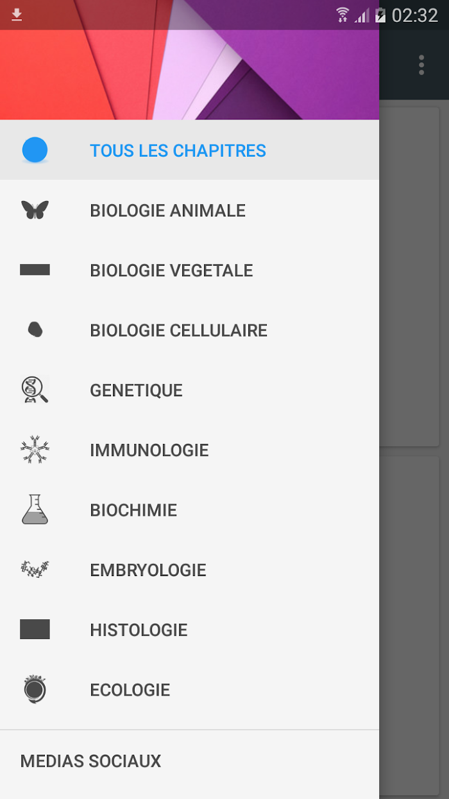Image resolution: width=449 pixels, height=799 pixels.
Task: Open the three-dot overflow menu
Action: (x=421, y=65)
